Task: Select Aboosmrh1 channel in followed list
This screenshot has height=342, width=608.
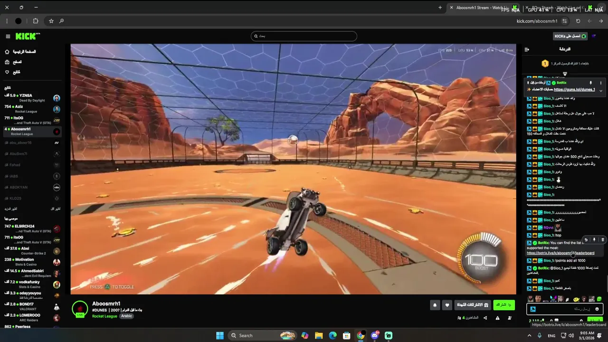Action: (32, 131)
